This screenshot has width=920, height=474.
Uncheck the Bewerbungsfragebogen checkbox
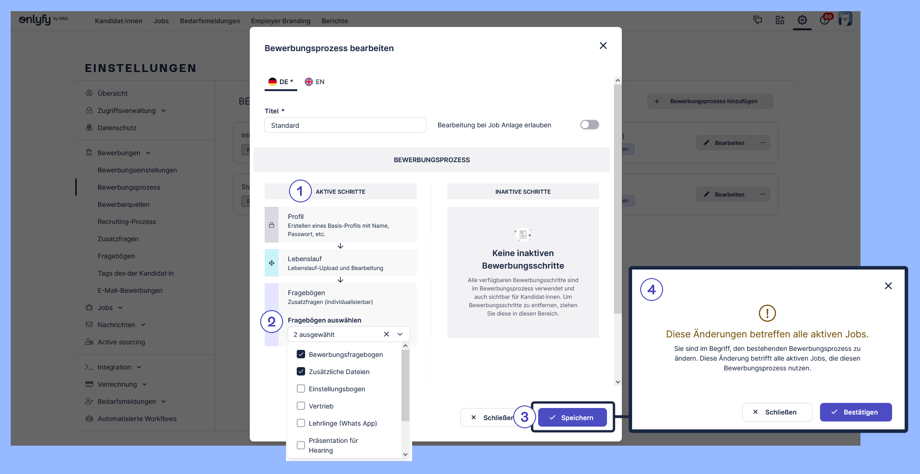[301, 354]
